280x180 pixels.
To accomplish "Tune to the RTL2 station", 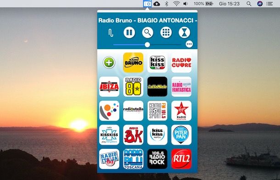I will click(181, 159).
